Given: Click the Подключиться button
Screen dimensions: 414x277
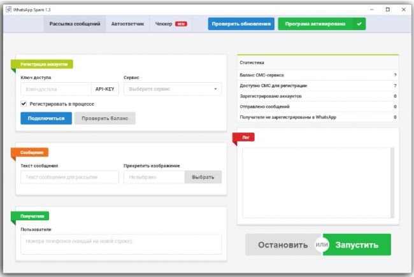Looking at the screenshot, I should 46,118.
